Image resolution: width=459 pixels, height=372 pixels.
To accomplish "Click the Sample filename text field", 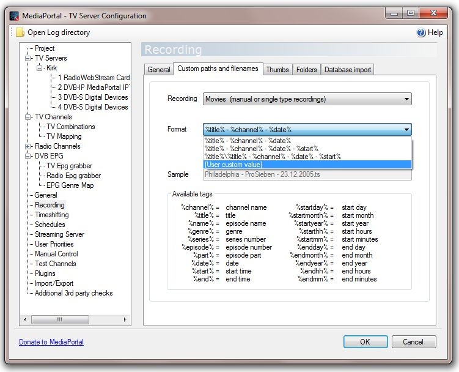I will pyautogui.click(x=307, y=174).
